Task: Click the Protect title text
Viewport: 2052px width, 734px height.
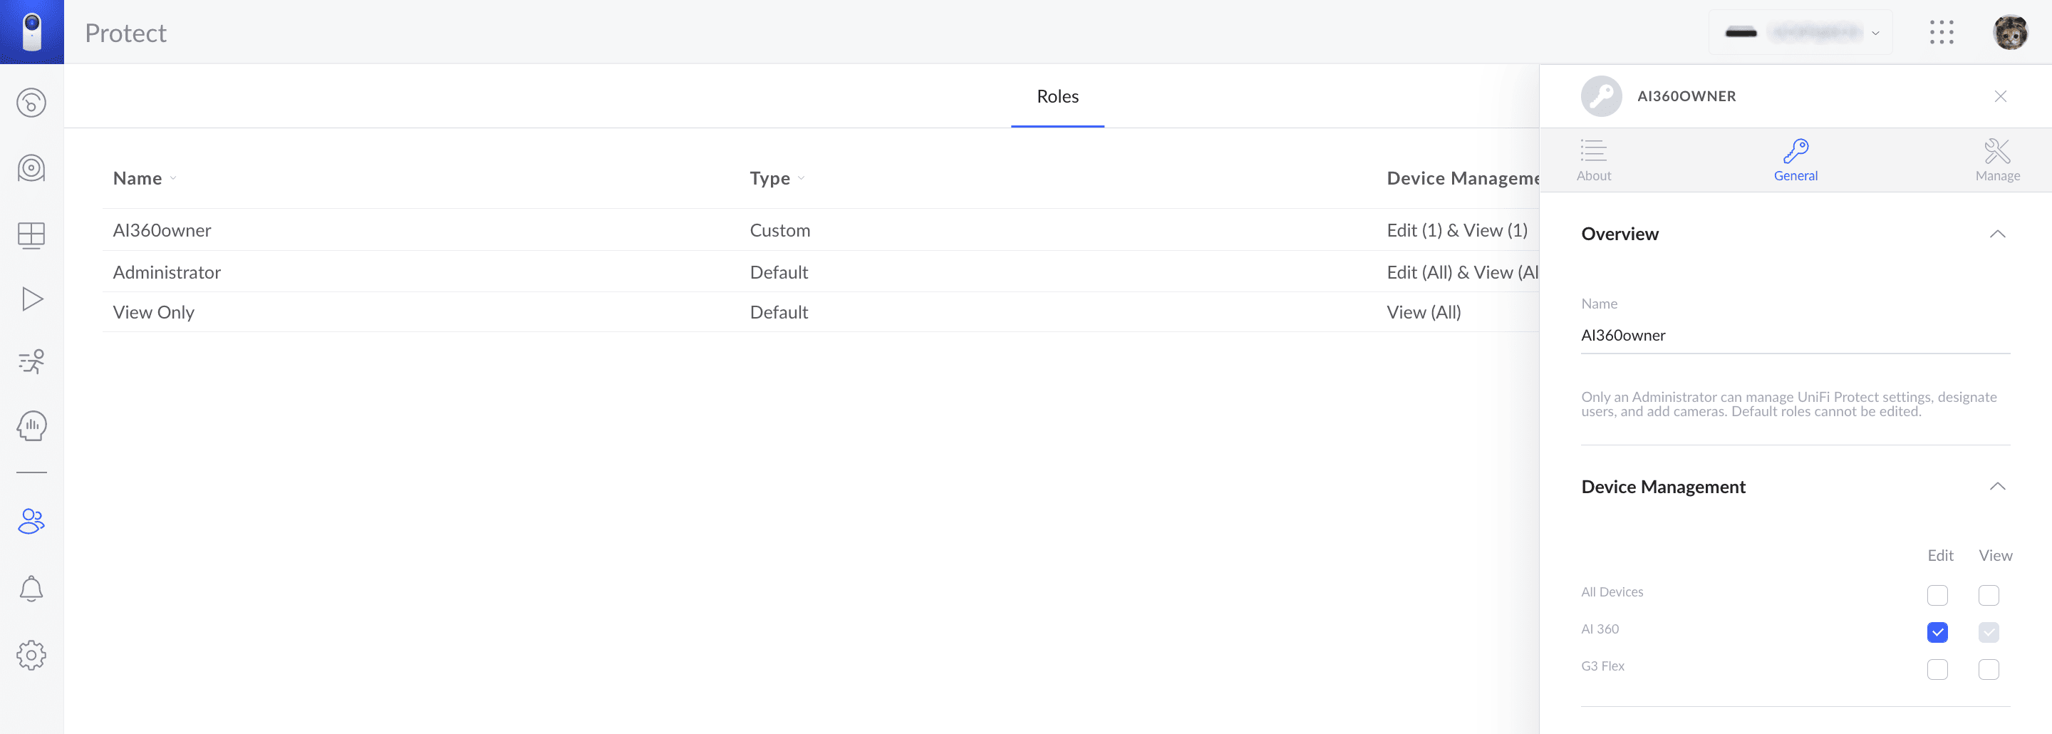Action: [125, 33]
